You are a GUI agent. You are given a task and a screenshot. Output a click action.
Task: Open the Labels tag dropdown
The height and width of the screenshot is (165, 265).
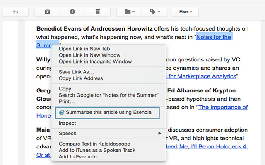click(155, 12)
